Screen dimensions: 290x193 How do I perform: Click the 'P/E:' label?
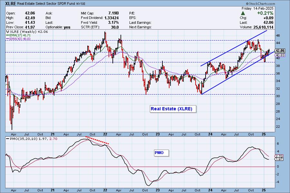pos(132,13)
